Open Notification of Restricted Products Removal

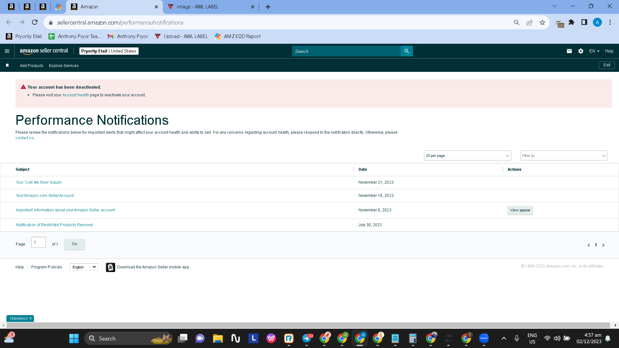pos(54,225)
